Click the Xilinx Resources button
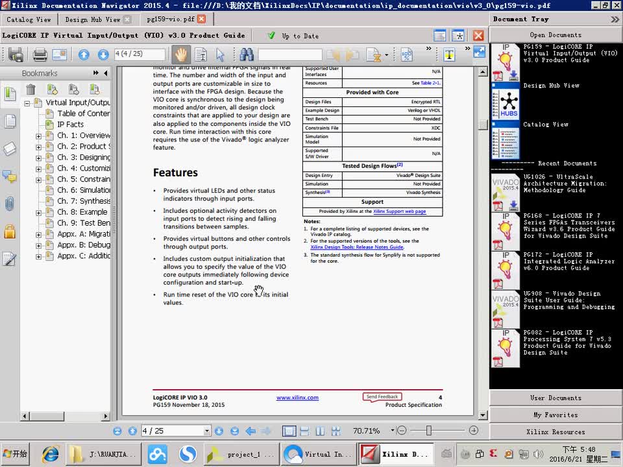This screenshot has height=467, width=623. click(556, 432)
